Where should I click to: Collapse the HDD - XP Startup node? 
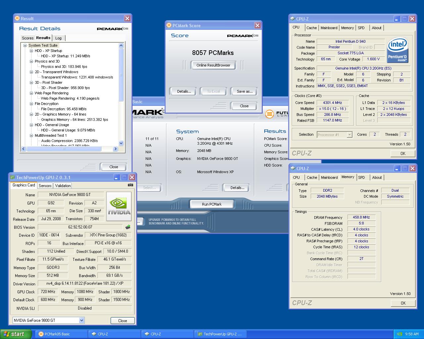[31, 51]
